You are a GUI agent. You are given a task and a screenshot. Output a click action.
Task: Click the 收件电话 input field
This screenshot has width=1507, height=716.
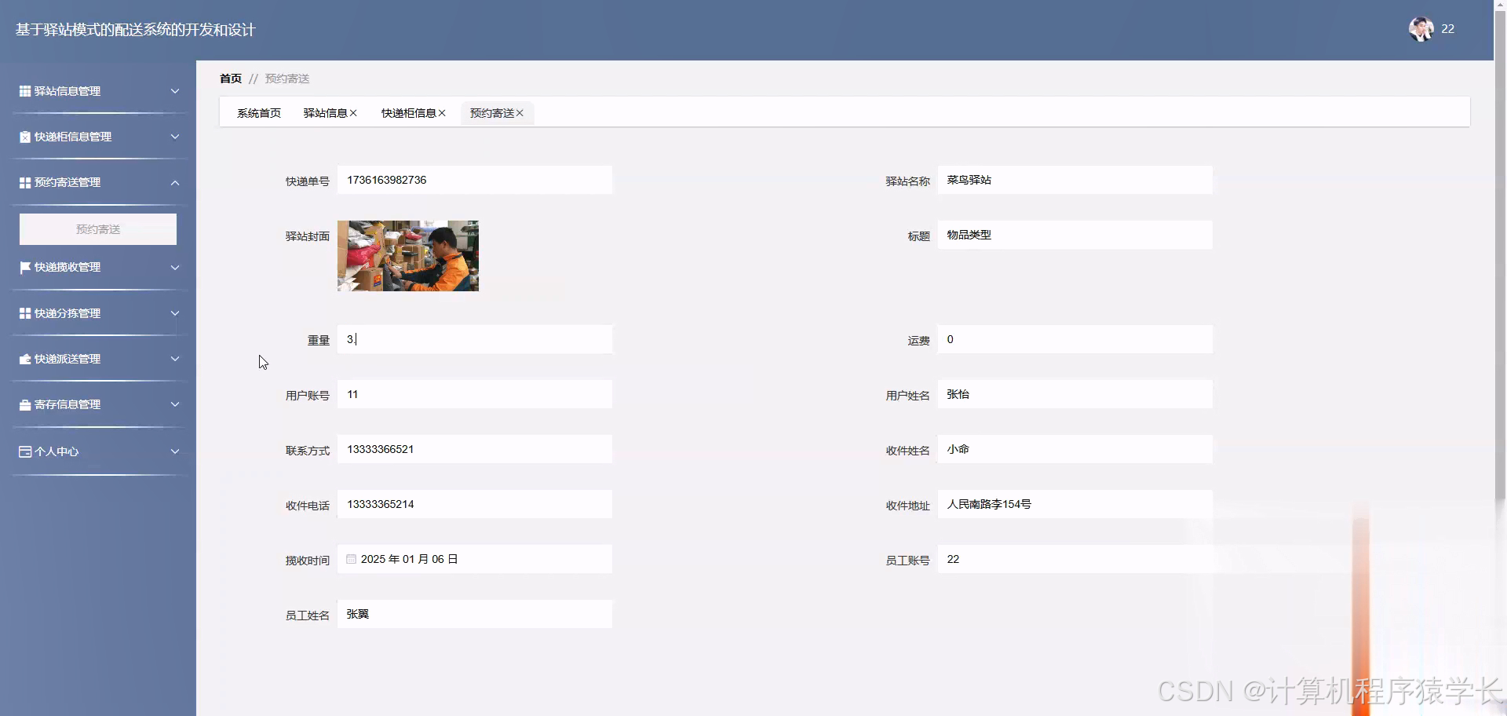coord(475,504)
